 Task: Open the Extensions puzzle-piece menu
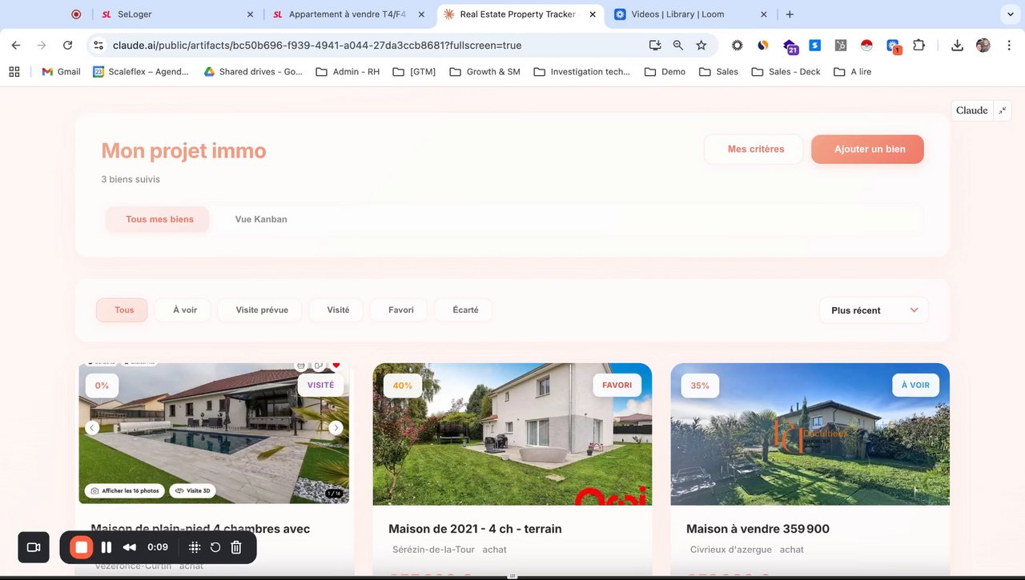[919, 46]
